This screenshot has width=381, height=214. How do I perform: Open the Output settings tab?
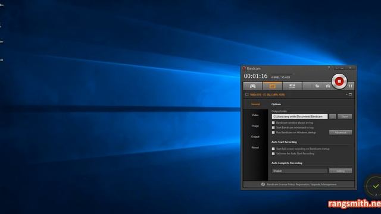[255, 137]
